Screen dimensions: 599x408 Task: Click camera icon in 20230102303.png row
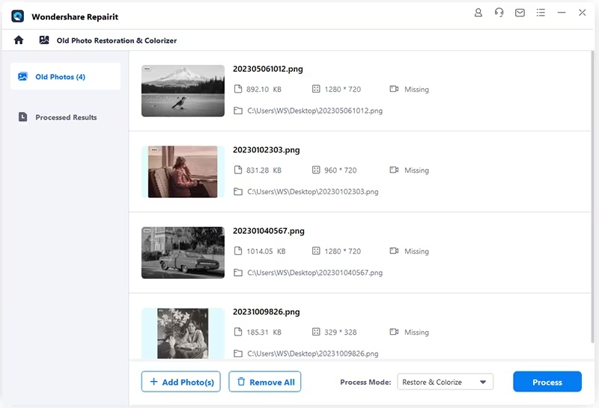[394, 170]
